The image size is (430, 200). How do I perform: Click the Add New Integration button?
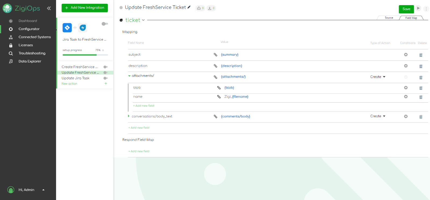85,8
